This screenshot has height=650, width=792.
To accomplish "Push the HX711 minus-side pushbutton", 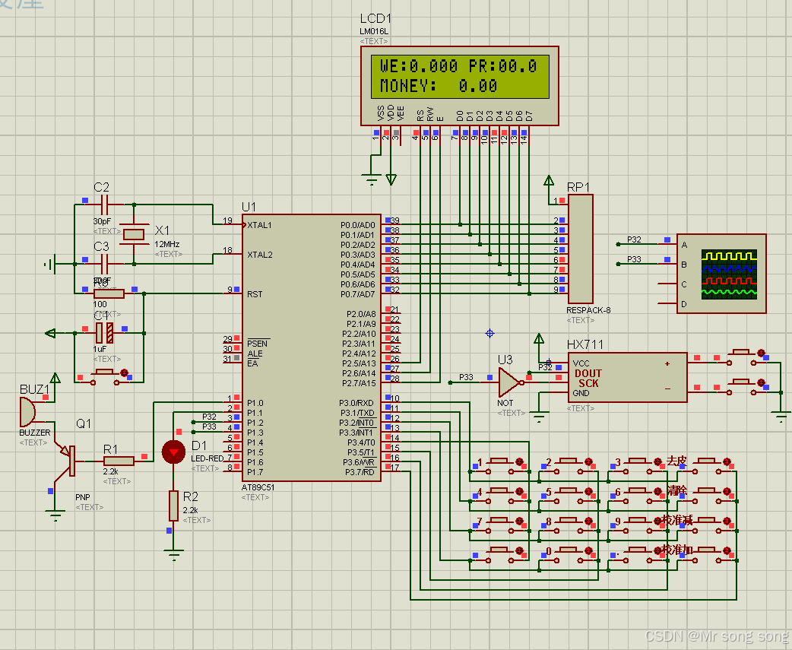I will pyautogui.click(x=741, y=387).
